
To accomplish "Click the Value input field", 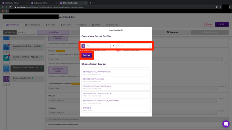I will 133,46.
